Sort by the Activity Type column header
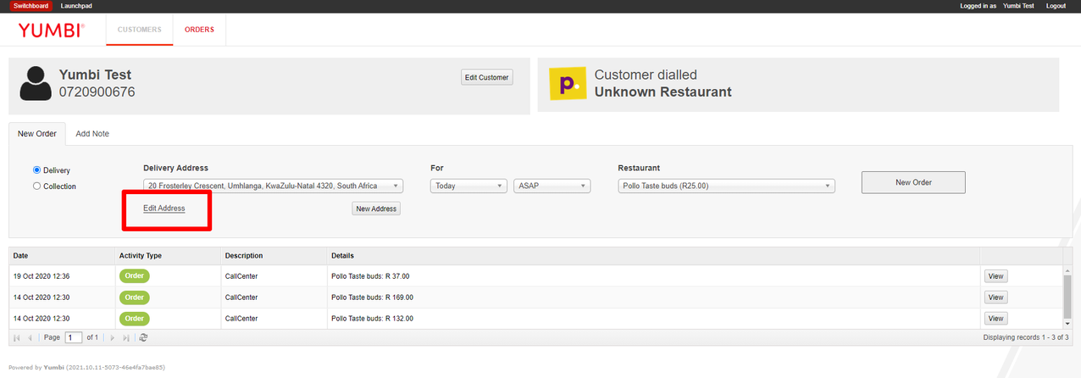Viewport: 1081px width, 378px height. click(168, 255)
